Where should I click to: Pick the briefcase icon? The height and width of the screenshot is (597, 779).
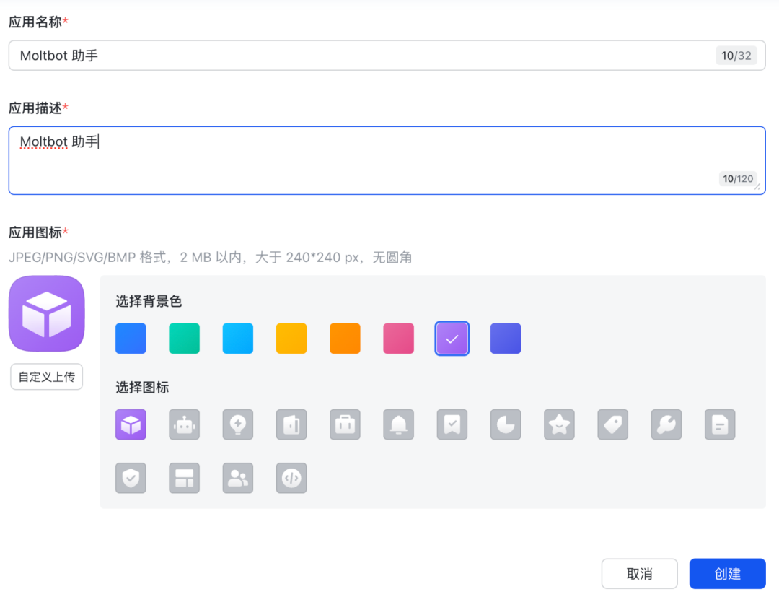[x=345, y=424]
